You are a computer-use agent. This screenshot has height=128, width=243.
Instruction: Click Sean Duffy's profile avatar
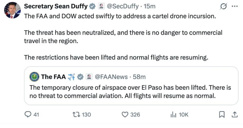click(12, 10)
